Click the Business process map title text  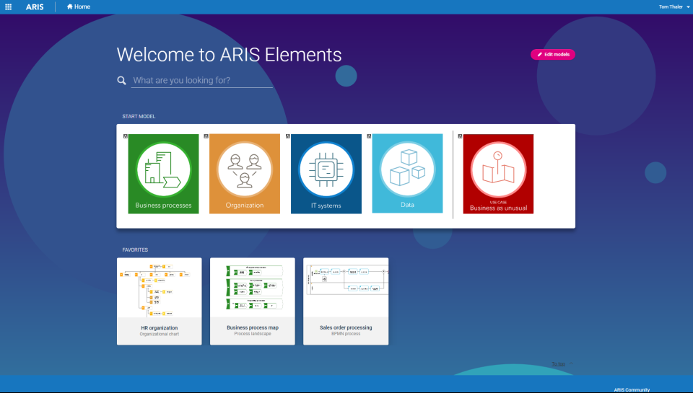[253, 327]
